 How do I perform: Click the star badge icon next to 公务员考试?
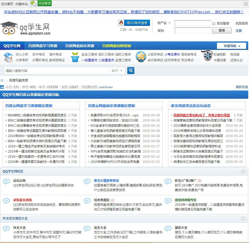pyautogui.click(x=141, y=57)
